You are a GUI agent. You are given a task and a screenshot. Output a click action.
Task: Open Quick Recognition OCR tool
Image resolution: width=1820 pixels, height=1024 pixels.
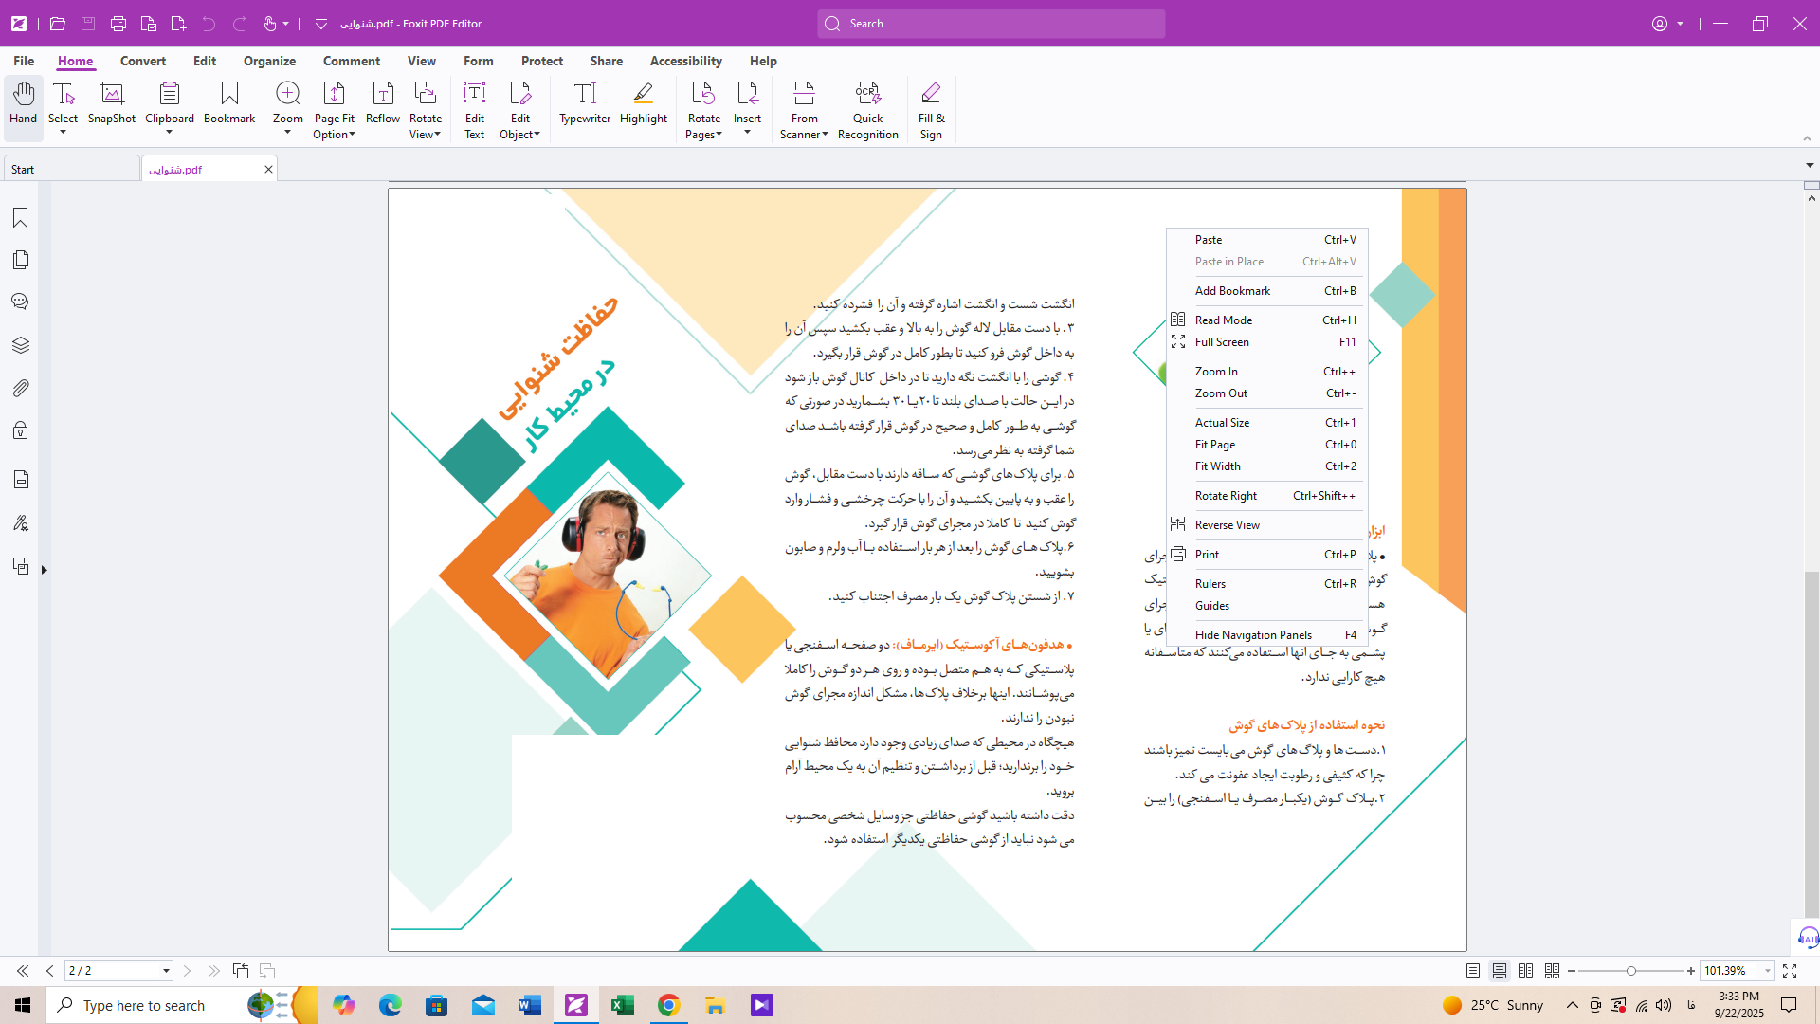[x=867, y=109]
